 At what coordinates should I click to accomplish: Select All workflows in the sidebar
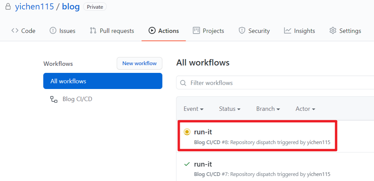click(103, 81)
